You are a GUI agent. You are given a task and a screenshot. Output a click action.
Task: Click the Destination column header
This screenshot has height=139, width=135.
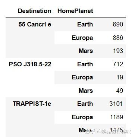(35, 11)
